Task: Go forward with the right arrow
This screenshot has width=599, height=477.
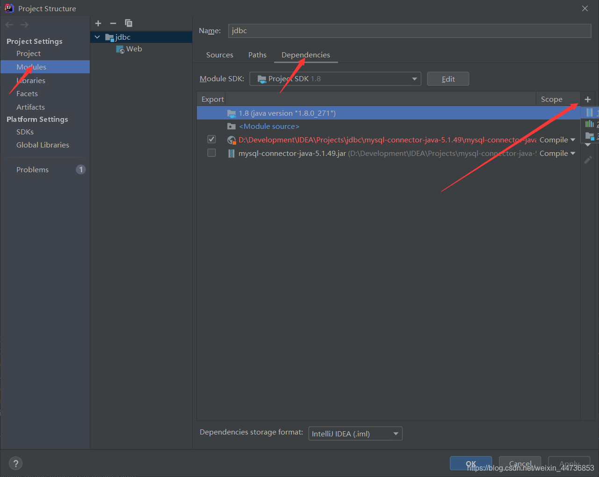Action: [x=24, y=25]
